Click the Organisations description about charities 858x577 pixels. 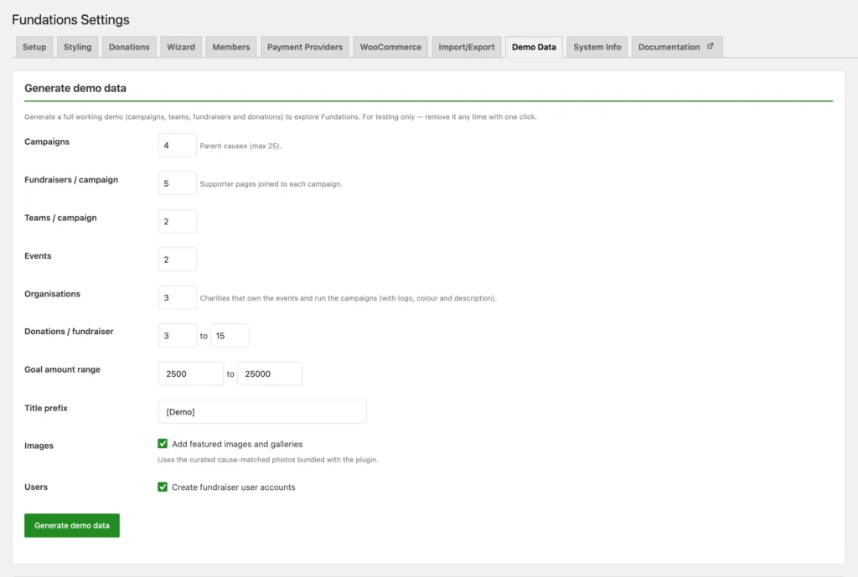[348, 298]
